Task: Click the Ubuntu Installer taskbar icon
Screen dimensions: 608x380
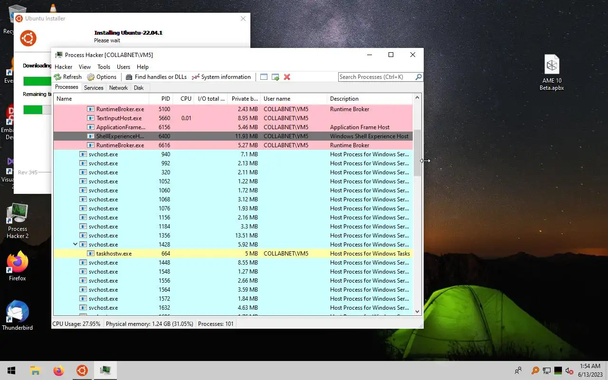Action: click(82, 370)
